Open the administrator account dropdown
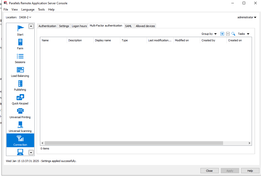261x176 pixels. tap(247, 17)
